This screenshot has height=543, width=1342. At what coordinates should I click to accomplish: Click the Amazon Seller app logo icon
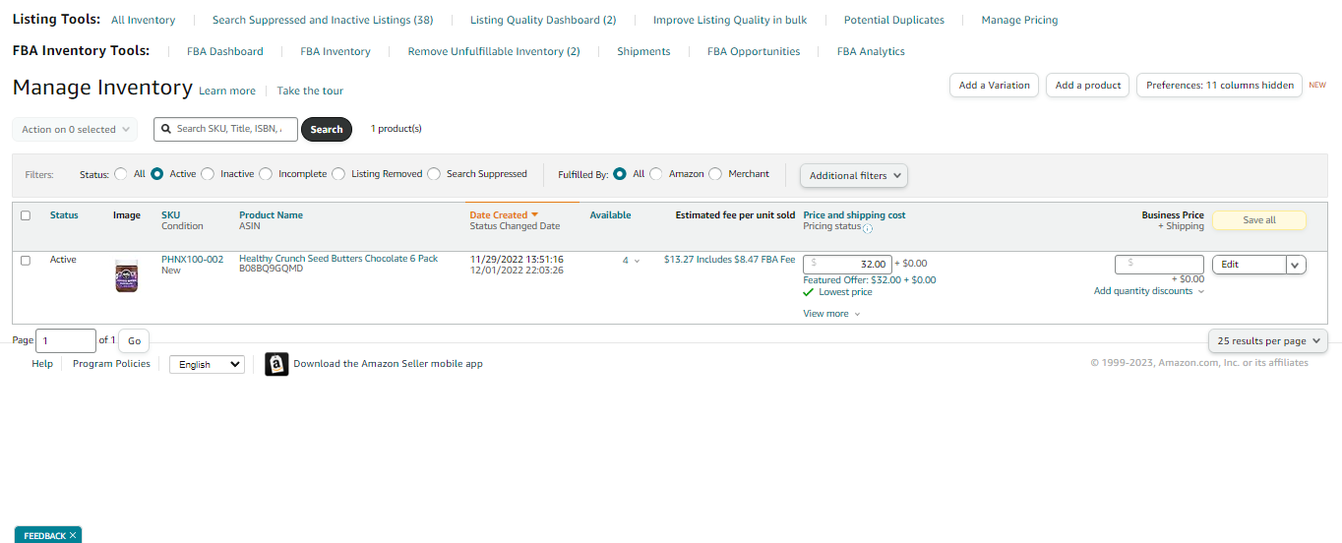pos(276,364)
